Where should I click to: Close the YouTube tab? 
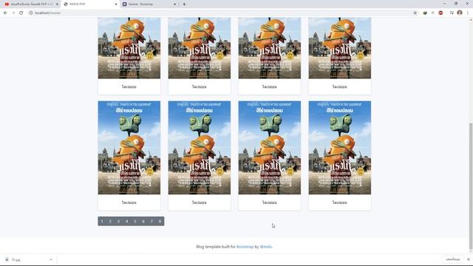[57, 4]
